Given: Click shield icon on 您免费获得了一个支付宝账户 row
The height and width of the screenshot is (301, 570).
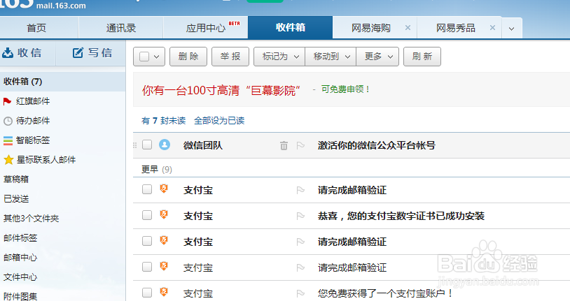Looking at the screenshot, I should 164,292.
